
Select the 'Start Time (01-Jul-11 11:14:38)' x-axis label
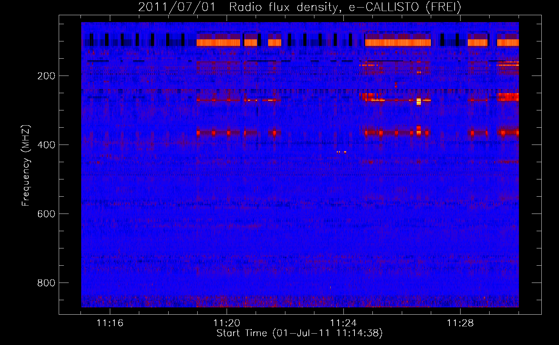point(300,333)
